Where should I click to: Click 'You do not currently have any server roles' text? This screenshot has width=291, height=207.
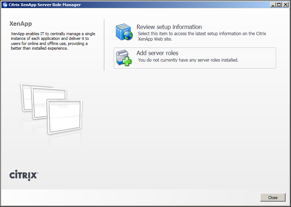click(x=188, y=60)
